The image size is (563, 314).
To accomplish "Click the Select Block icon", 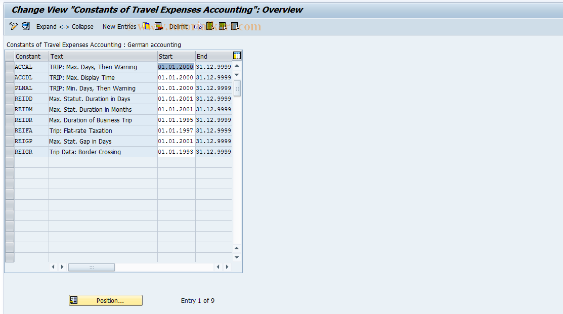I will [223, 26].
